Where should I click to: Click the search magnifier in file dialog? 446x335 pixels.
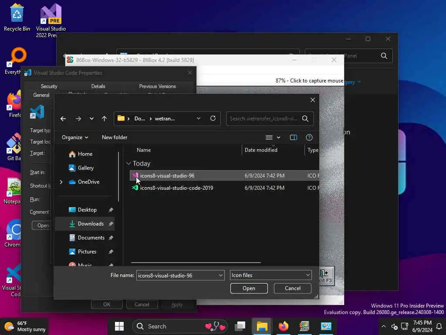coord(305,119)
